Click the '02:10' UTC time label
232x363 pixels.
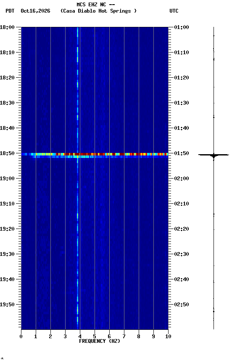coord(182,204)
